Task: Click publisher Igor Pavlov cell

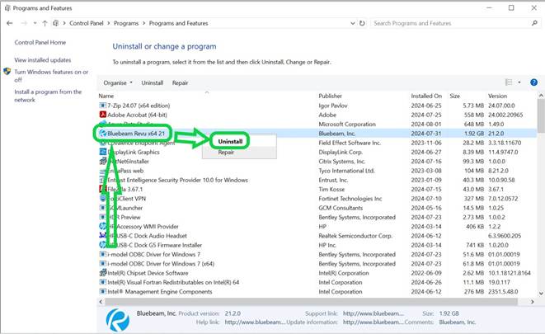Action: pyautogui.click(x=333, y=106)
